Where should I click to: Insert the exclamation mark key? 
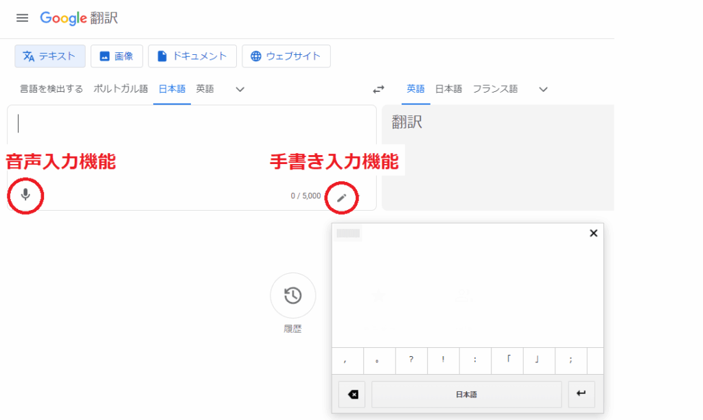click(x=443, y=360)
